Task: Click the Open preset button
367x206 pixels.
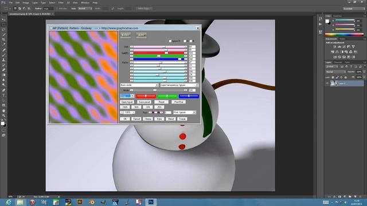Action: [x=127, y=102]
